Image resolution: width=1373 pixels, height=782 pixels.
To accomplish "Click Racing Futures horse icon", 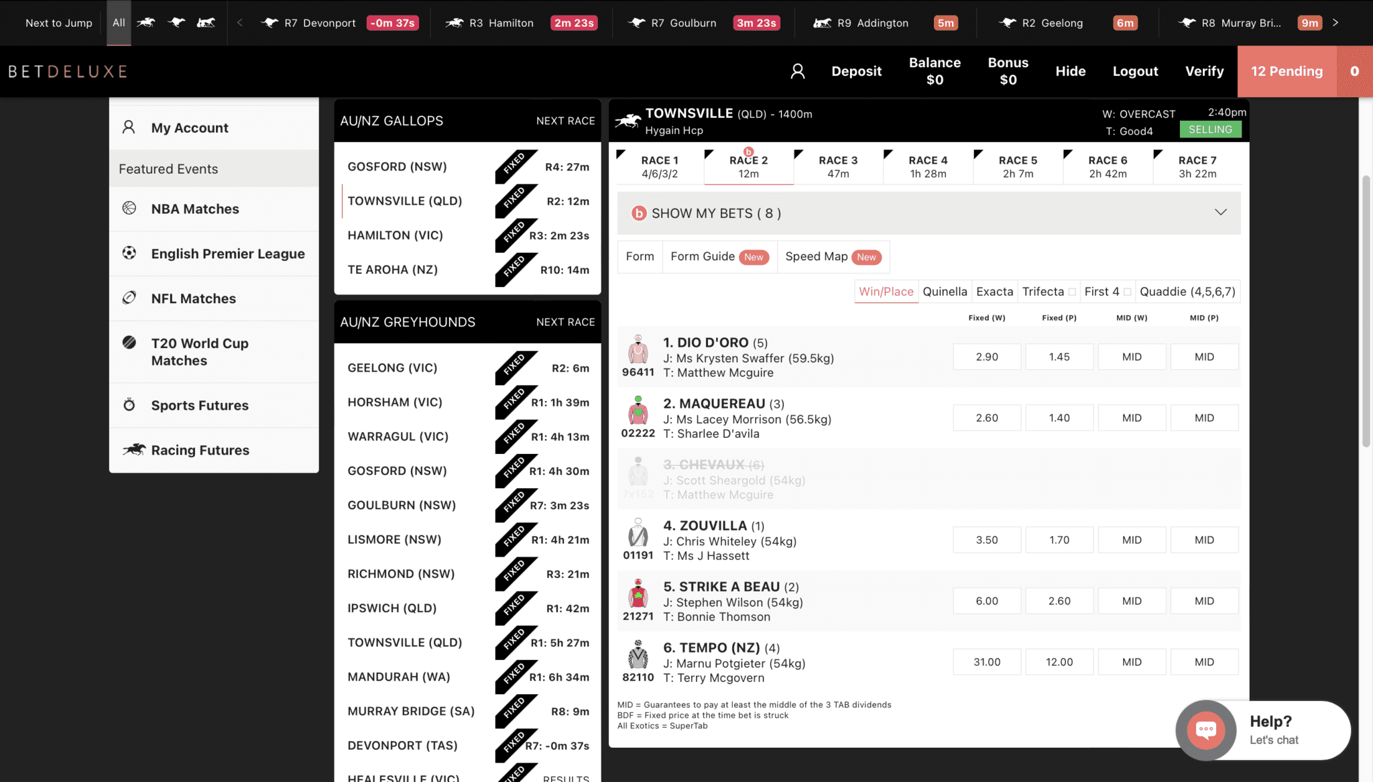I will [133, 449].
